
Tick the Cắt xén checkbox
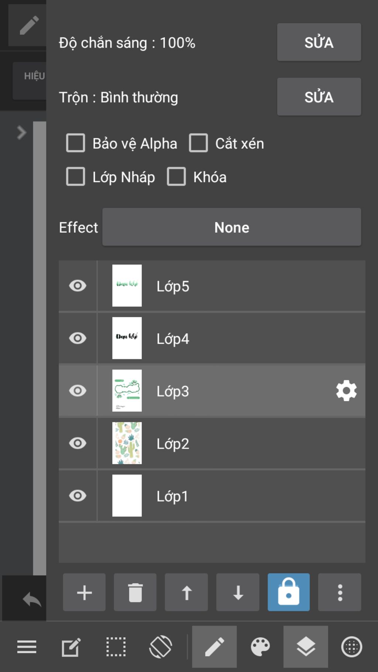(199, 143)
